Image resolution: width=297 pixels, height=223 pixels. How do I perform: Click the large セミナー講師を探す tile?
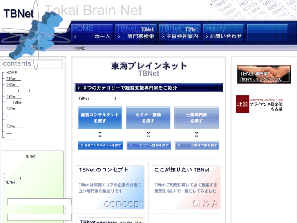pos(148,118)
